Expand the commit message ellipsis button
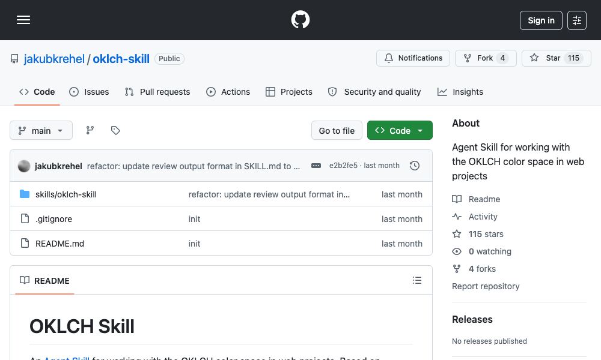Viewport: 601px width, 360px height. point(316,166)
